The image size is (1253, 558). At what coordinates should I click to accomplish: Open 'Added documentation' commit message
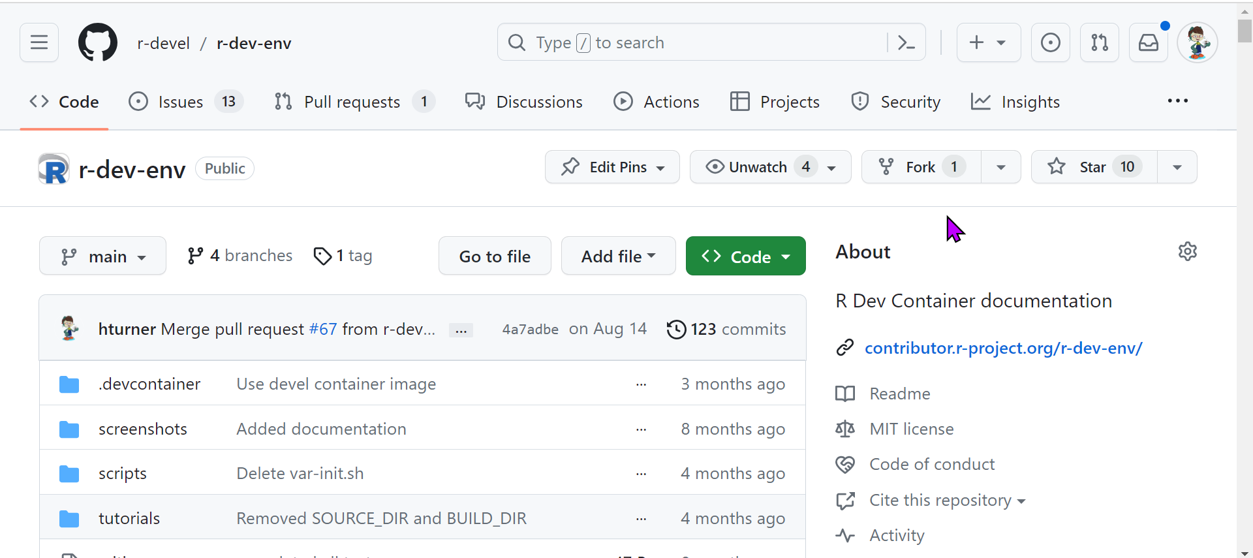pos(321,429)
